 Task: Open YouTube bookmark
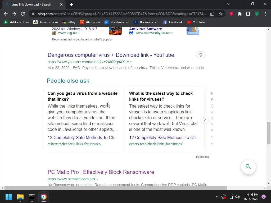pyautogui.click(x=196, y=22)
